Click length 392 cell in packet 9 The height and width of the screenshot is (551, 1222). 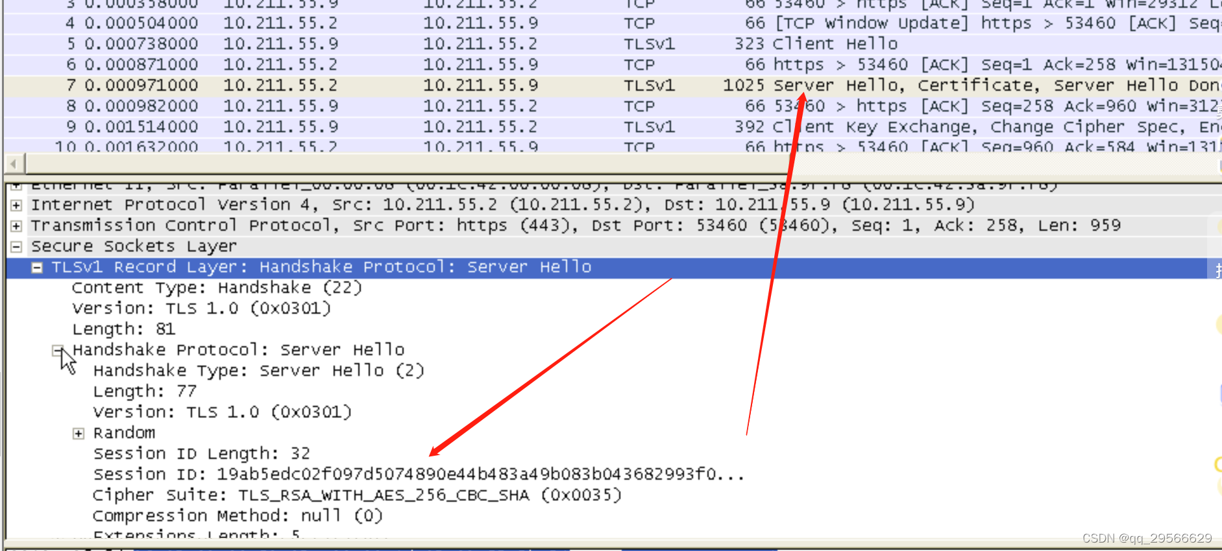(x=750, y=127)
